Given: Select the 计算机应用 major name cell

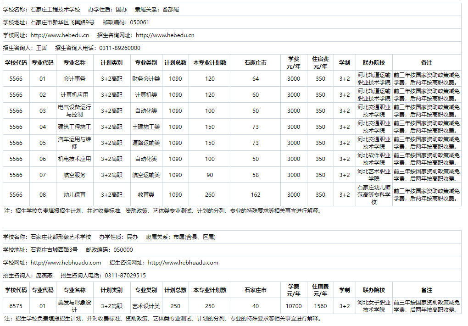Looking at the screenshot, I should [x=74, y=95].
